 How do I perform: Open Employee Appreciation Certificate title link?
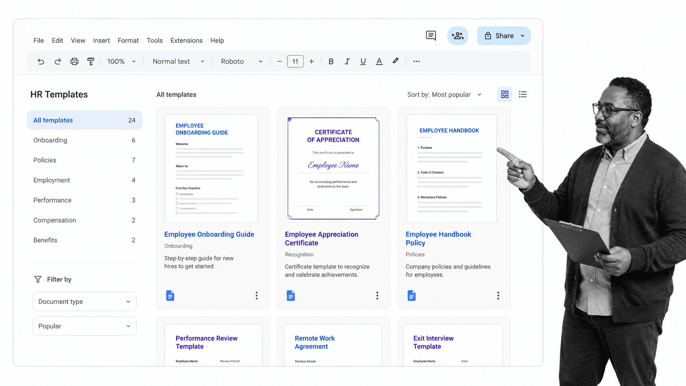pyautogui.click(x=322, y=239)
